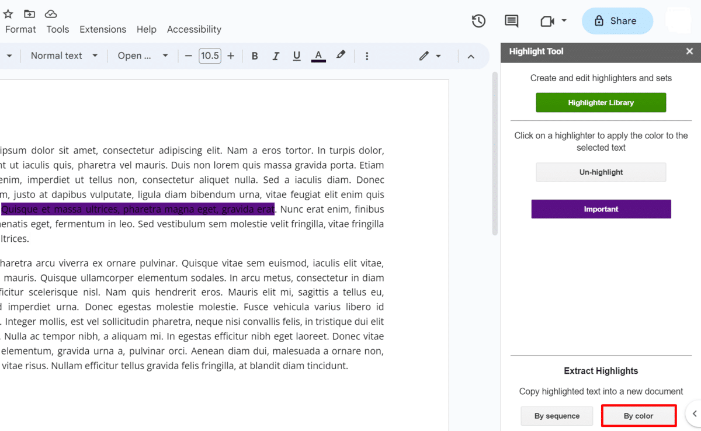Toggle bold formatting

255,56
